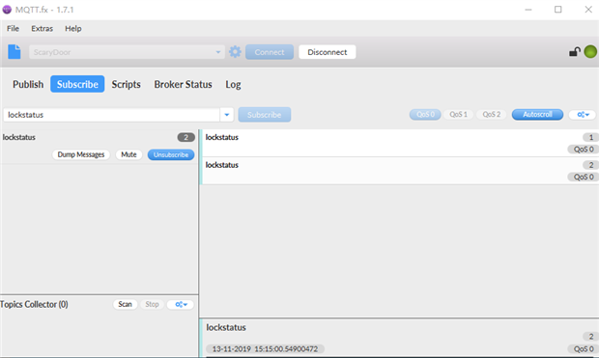Switch to the Scripts tab
Viewport: 599px width, 358px height.
[x=126, y=84]
